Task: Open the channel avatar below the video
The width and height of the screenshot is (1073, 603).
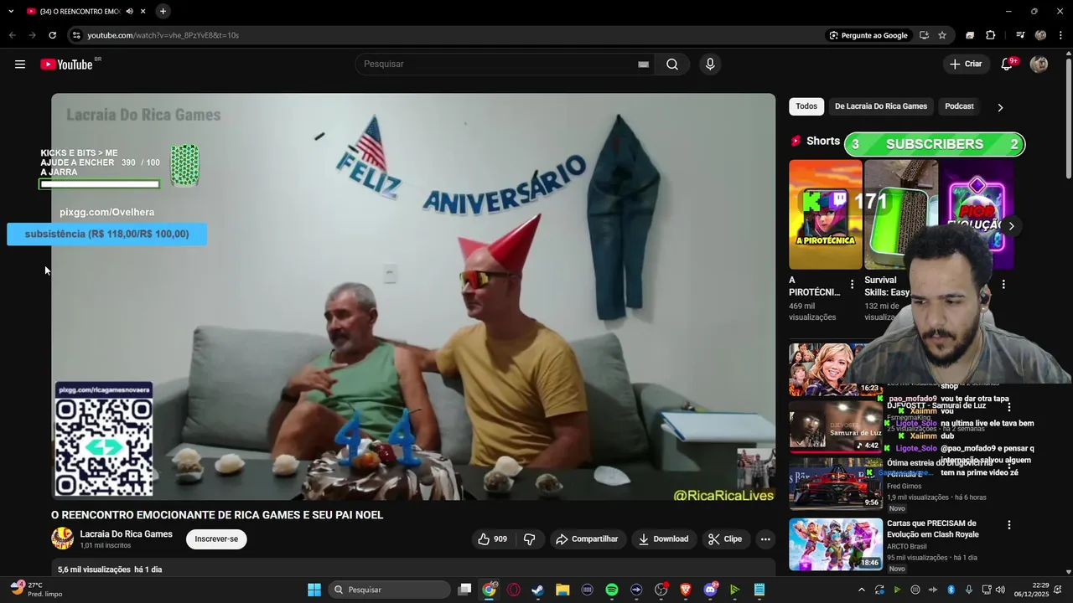Action: [62, 539]
